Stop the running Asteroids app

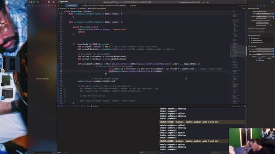point(49,2)
